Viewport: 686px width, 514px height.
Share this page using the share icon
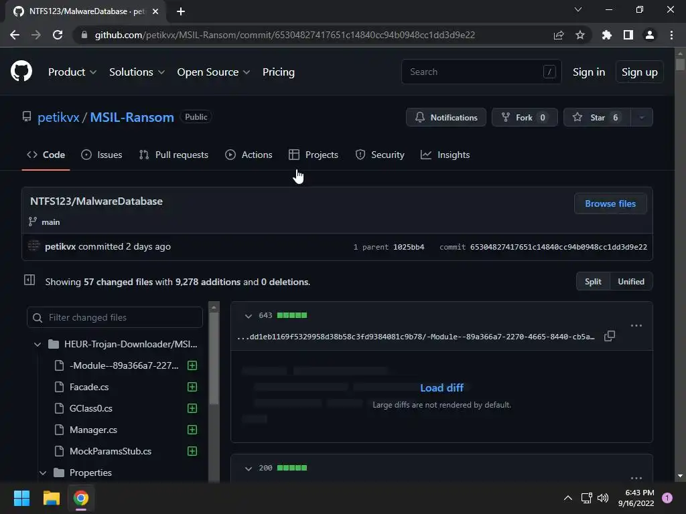(558, 35)
